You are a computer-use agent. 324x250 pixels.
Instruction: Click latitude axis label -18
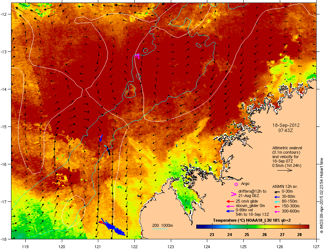(x=4, y=239)
